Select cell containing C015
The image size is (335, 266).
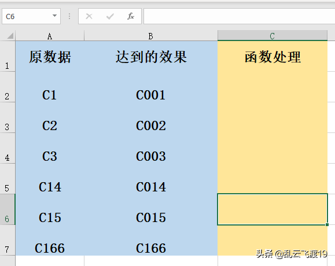[x=151, y=209]
